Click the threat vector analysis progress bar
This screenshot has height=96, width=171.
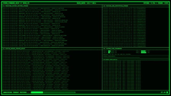[53, 93]
